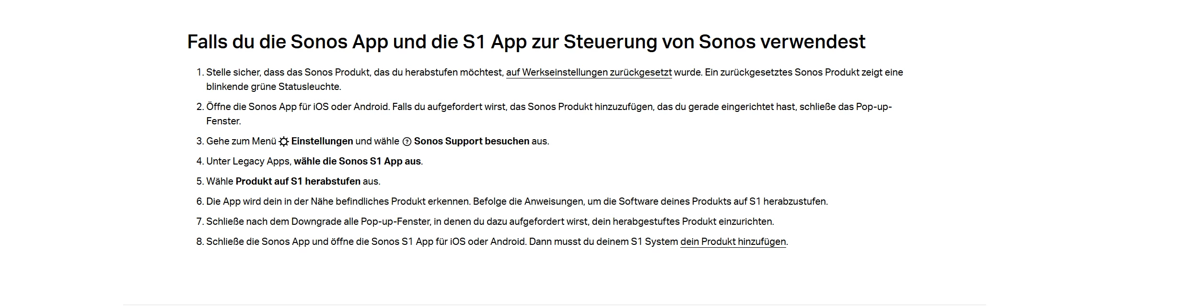Click the gear Einstellungen icon in step 3

point(284,142)
